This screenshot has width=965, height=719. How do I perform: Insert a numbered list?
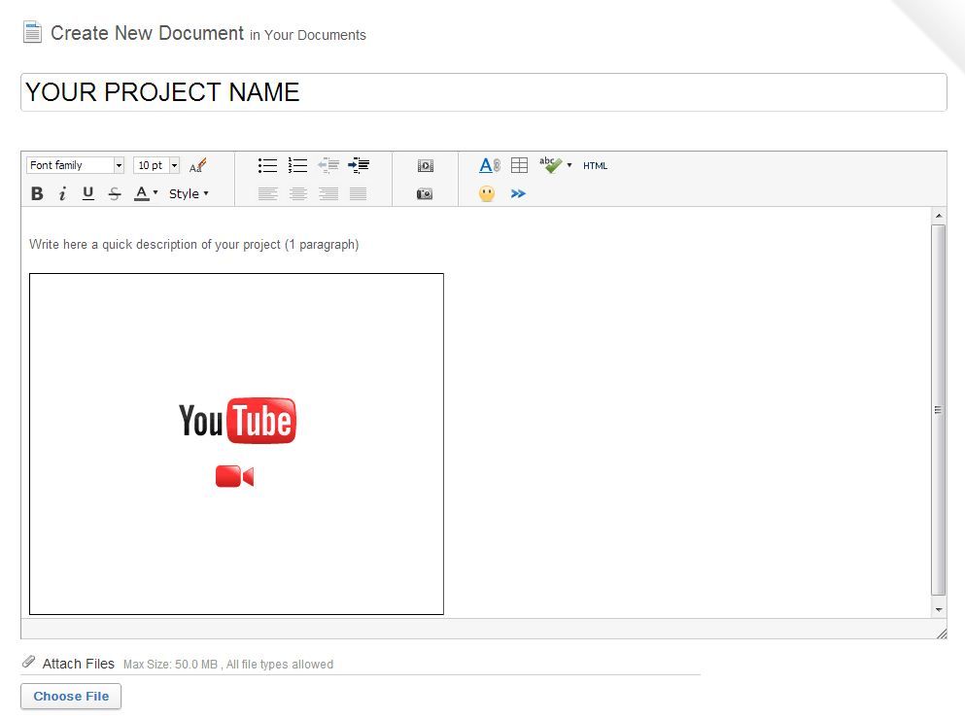(x=297, y=165)
